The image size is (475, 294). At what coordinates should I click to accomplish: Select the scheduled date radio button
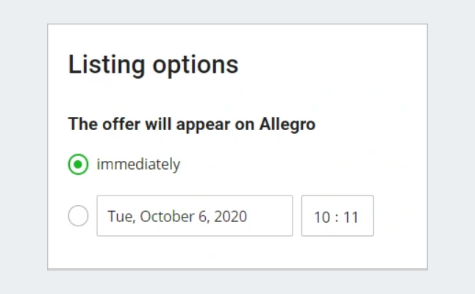pyautogui.click(x=79, y=216)
